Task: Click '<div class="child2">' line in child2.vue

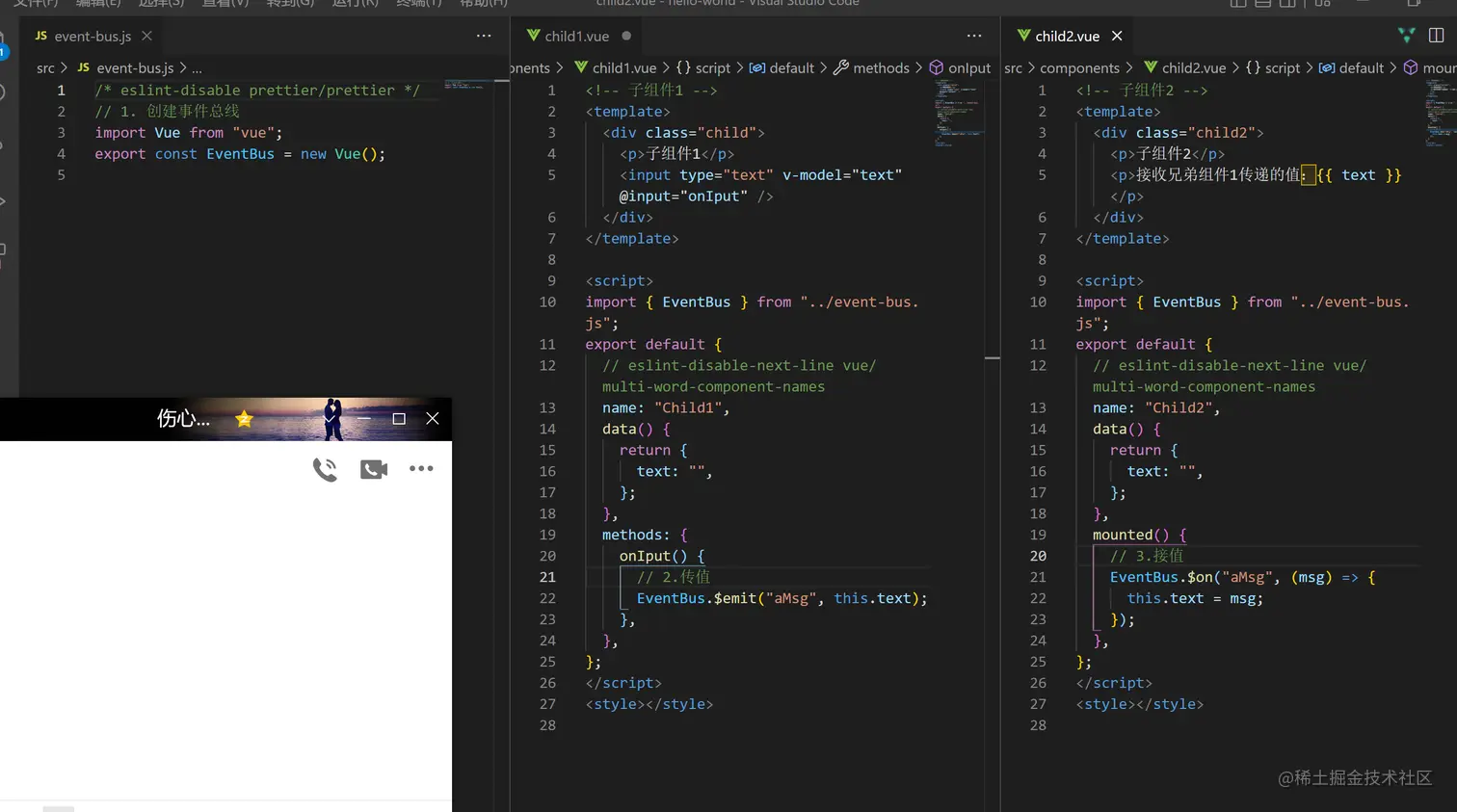Action: 1178,133
